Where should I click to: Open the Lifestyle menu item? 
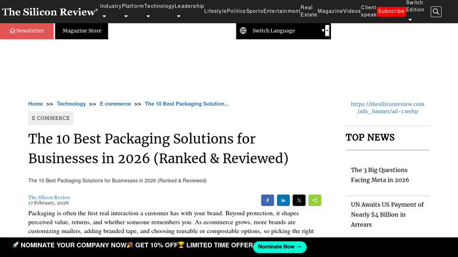pyautogui.click(x=215, y=11)
